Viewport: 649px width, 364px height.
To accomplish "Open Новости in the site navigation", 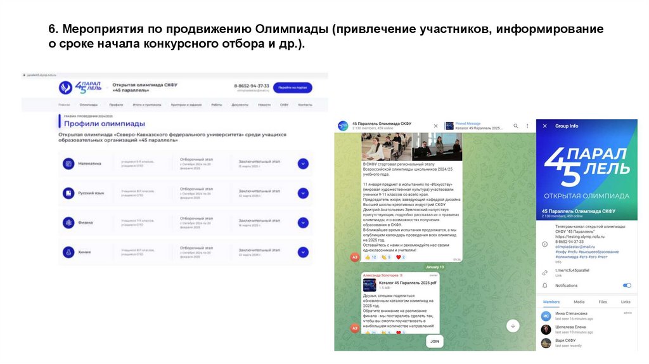I will point(264,105).
